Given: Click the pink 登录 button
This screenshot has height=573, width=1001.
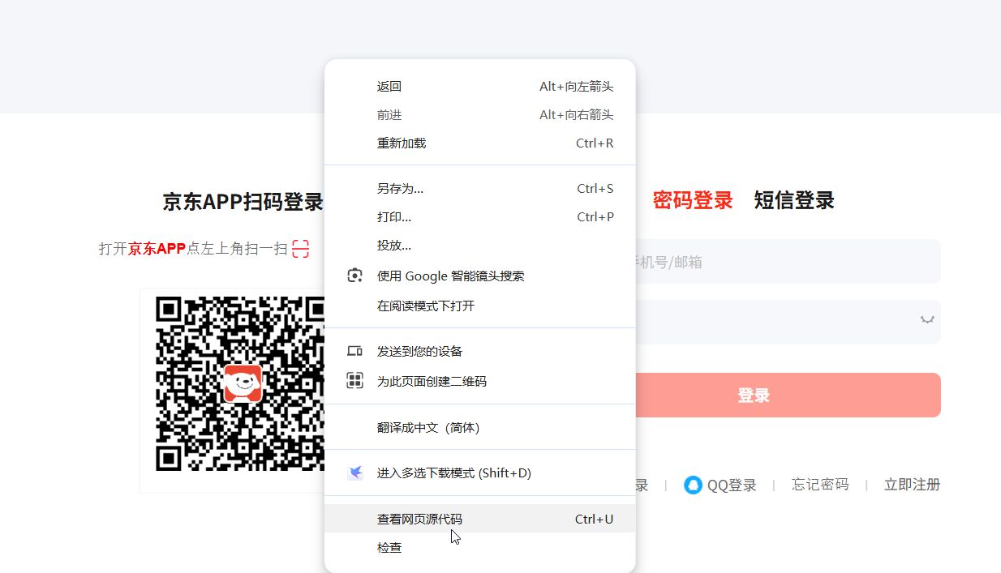Looking at the screenshot, I should (787, 396).
